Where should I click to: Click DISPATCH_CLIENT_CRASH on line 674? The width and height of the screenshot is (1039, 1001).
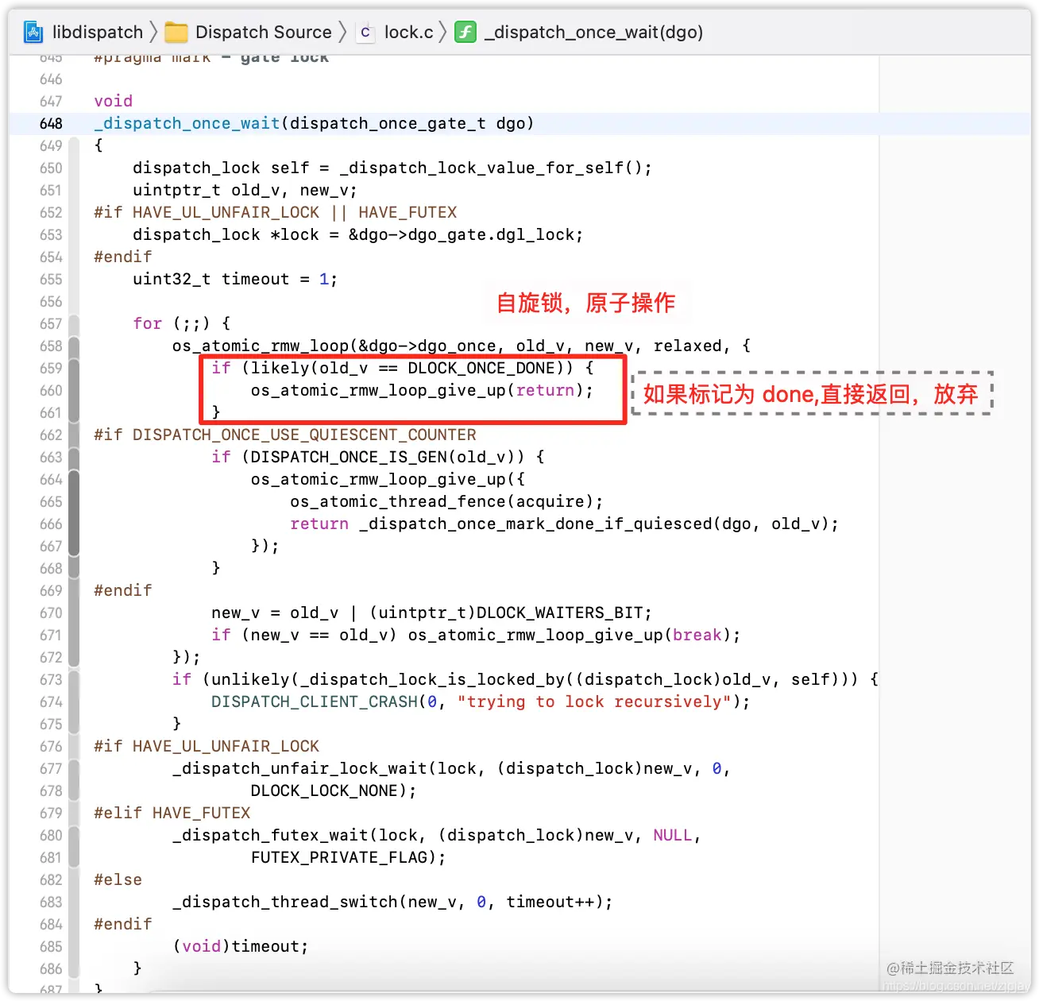[315, 701]
